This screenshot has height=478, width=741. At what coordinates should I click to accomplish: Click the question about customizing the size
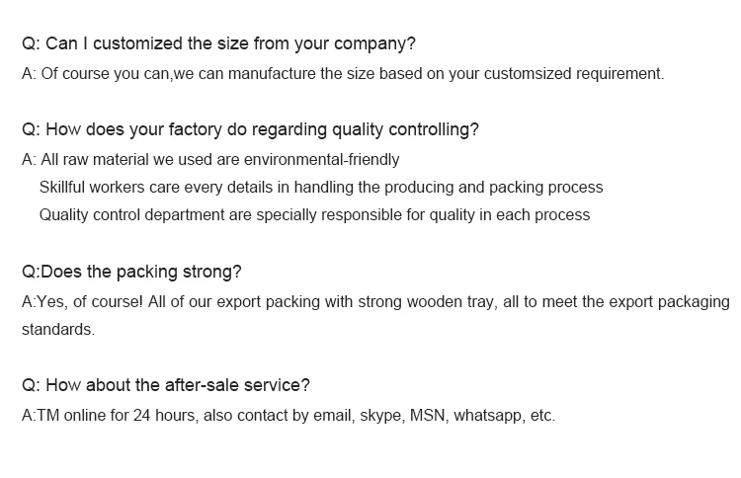pos(218,43)
